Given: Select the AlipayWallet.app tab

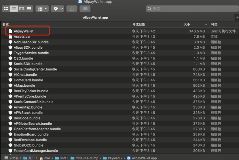Looking at the screenshot, I should point(95,18).
